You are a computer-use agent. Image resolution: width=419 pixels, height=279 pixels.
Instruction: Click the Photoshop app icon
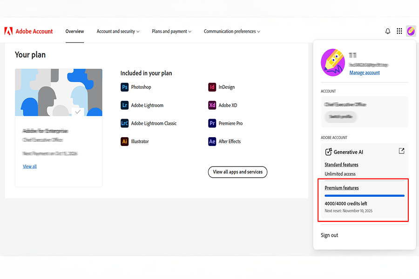124,87
